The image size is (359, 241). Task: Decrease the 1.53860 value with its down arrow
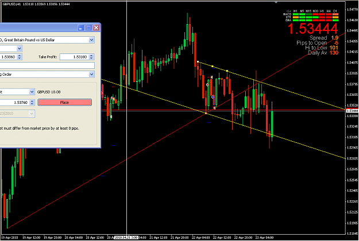20,59
